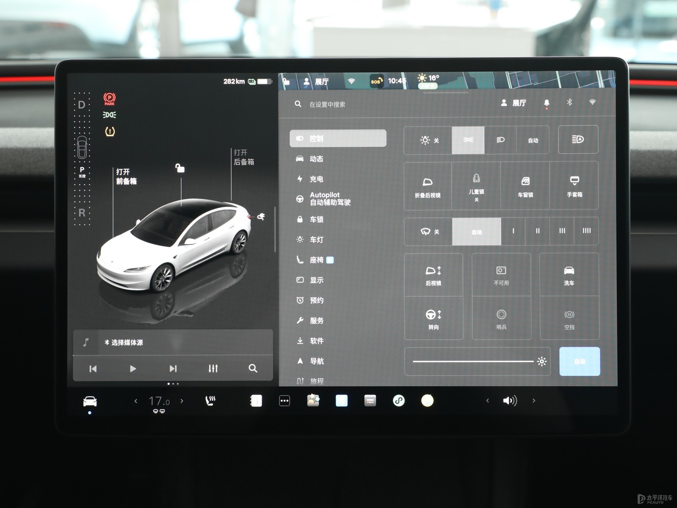Image resolution: width=677 pixels, height=508 pixels.
Task: Toggle auto high beam button
Action: pos(578,139)
